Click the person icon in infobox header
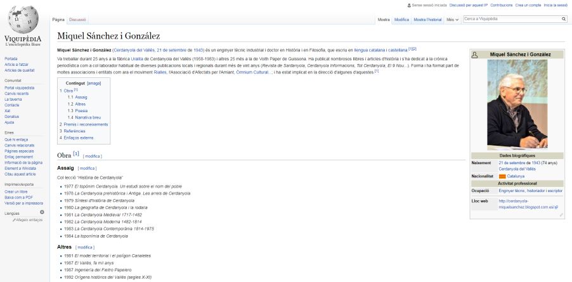The image size is (572, 282). tap(474, 54)
